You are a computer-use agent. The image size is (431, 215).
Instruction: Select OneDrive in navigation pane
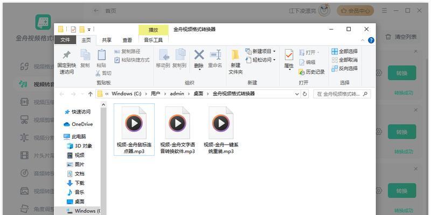click(78, 124)
